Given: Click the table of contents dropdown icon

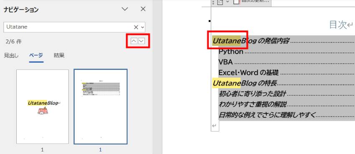Looking at the screenshot, I should tap(220, 2).
